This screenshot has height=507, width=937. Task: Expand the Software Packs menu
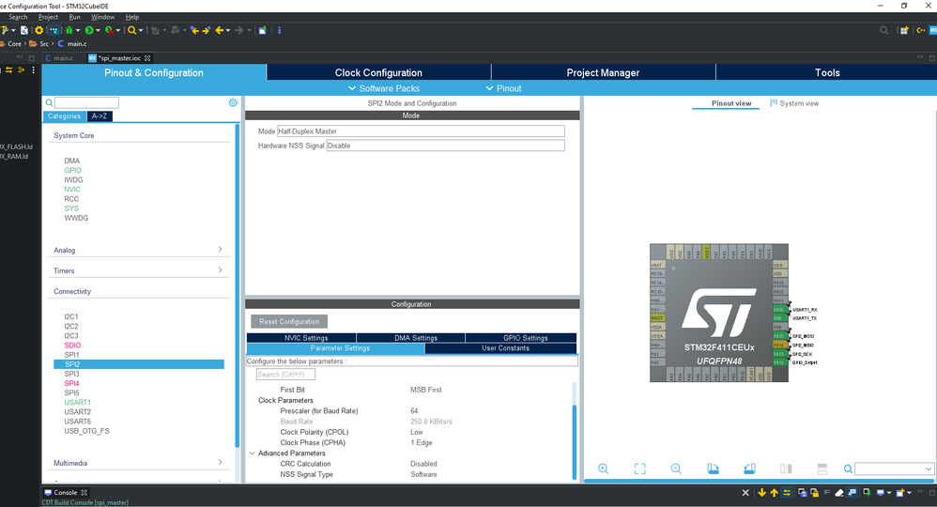coord(384,88)
